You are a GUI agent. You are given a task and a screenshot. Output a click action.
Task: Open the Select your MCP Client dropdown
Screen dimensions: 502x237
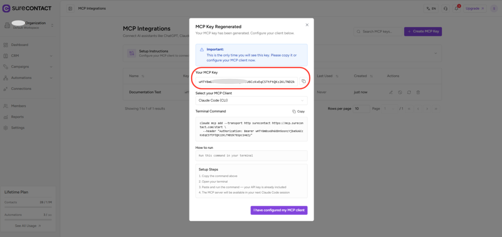(x=251, y=100)
